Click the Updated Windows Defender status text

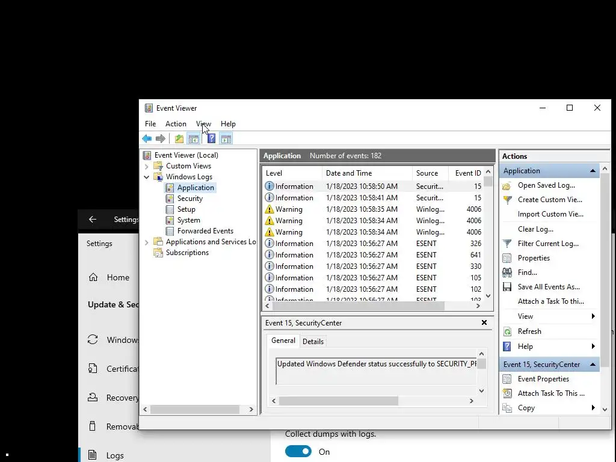click(377, 364)
